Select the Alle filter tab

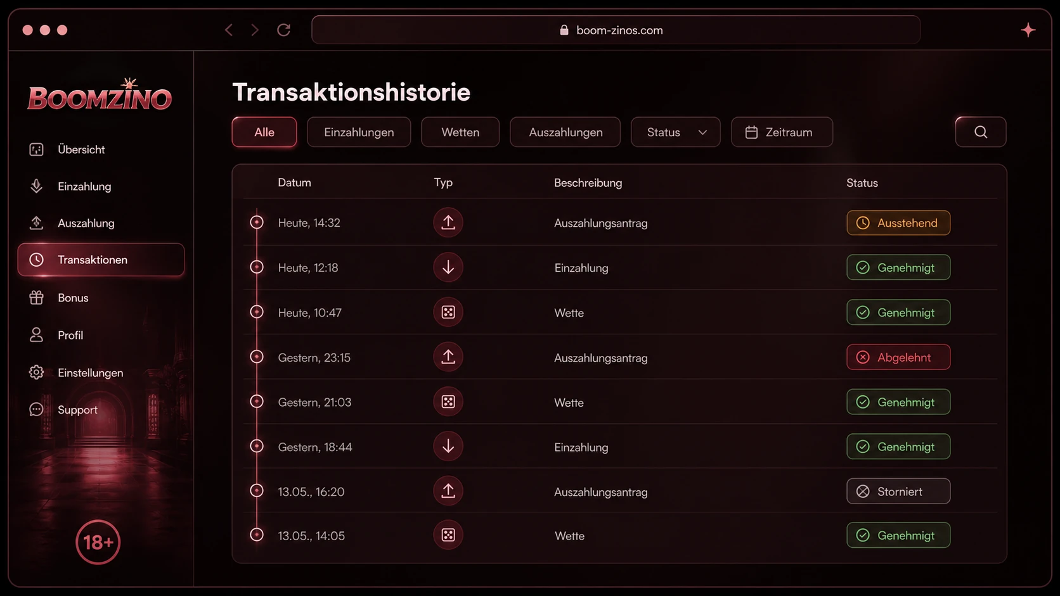tap(264, 132)
